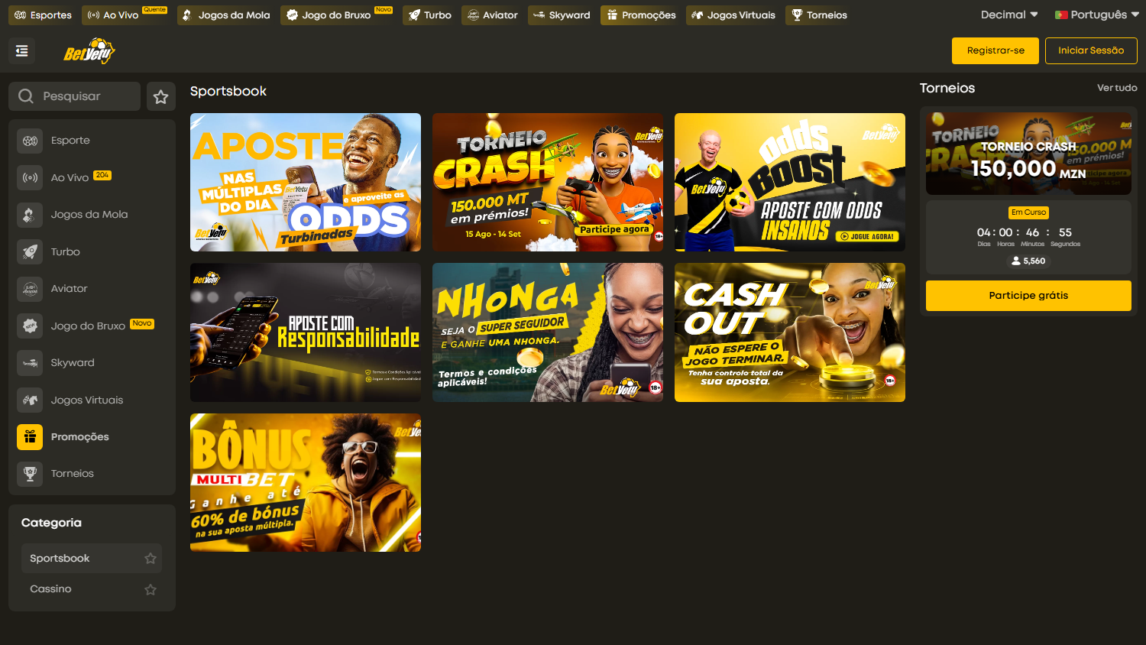Open the Bônus Multibet banner
Viewport: 1146px width, 645px height.
pos(306,482)
